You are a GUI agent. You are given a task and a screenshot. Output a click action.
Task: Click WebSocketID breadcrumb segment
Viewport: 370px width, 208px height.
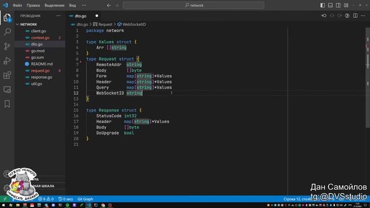pos(134,24)
